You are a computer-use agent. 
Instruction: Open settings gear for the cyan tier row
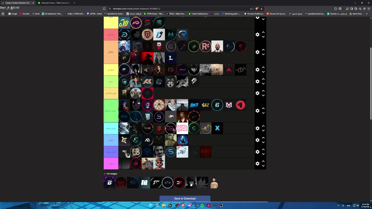pyautogui.click(x=257, y=128)
